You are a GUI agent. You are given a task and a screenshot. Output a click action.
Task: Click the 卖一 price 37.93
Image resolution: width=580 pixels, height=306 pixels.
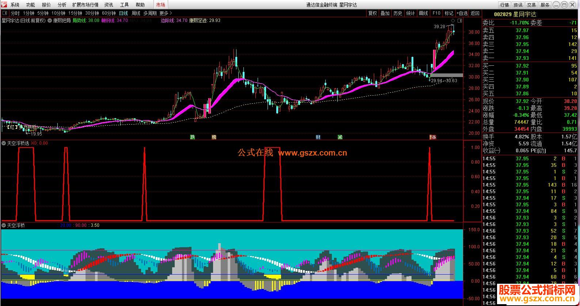522,58
